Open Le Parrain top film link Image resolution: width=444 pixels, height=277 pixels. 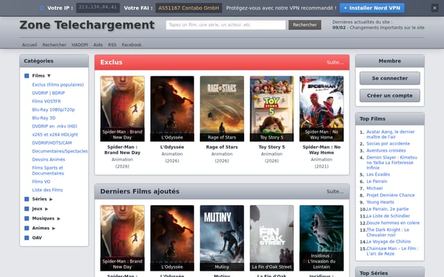377,181
